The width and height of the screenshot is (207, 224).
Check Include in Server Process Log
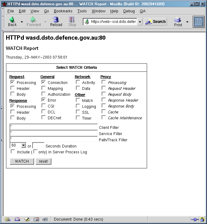[x=13, y=152]
